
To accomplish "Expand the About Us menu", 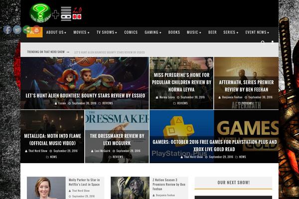I will [56, 32].
